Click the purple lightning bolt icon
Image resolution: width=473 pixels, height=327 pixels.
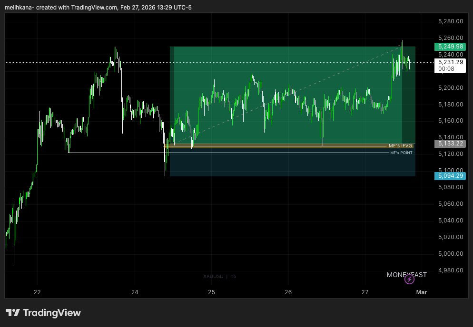click(x=409, y=279)
